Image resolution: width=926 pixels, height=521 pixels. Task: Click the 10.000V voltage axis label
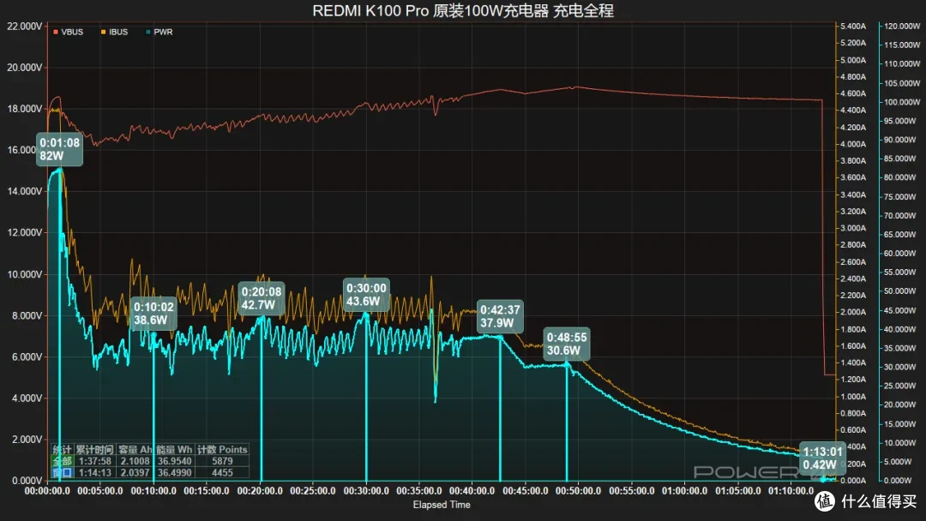click(x=24, y=274)
